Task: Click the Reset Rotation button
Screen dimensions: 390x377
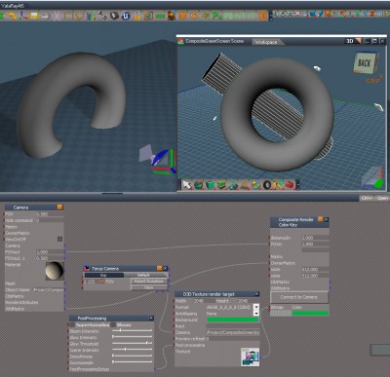Action: (x=149, y=282)
